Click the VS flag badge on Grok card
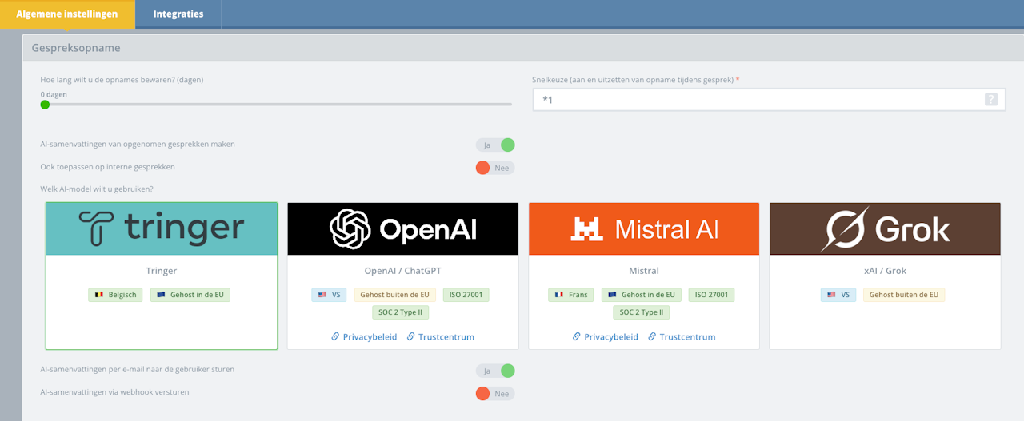 pos(838,295)
